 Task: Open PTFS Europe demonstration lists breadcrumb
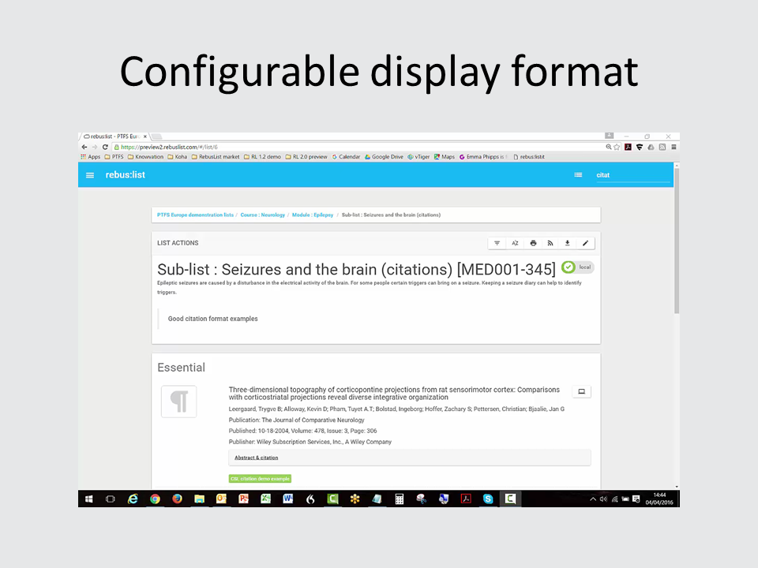coord(195,215)
